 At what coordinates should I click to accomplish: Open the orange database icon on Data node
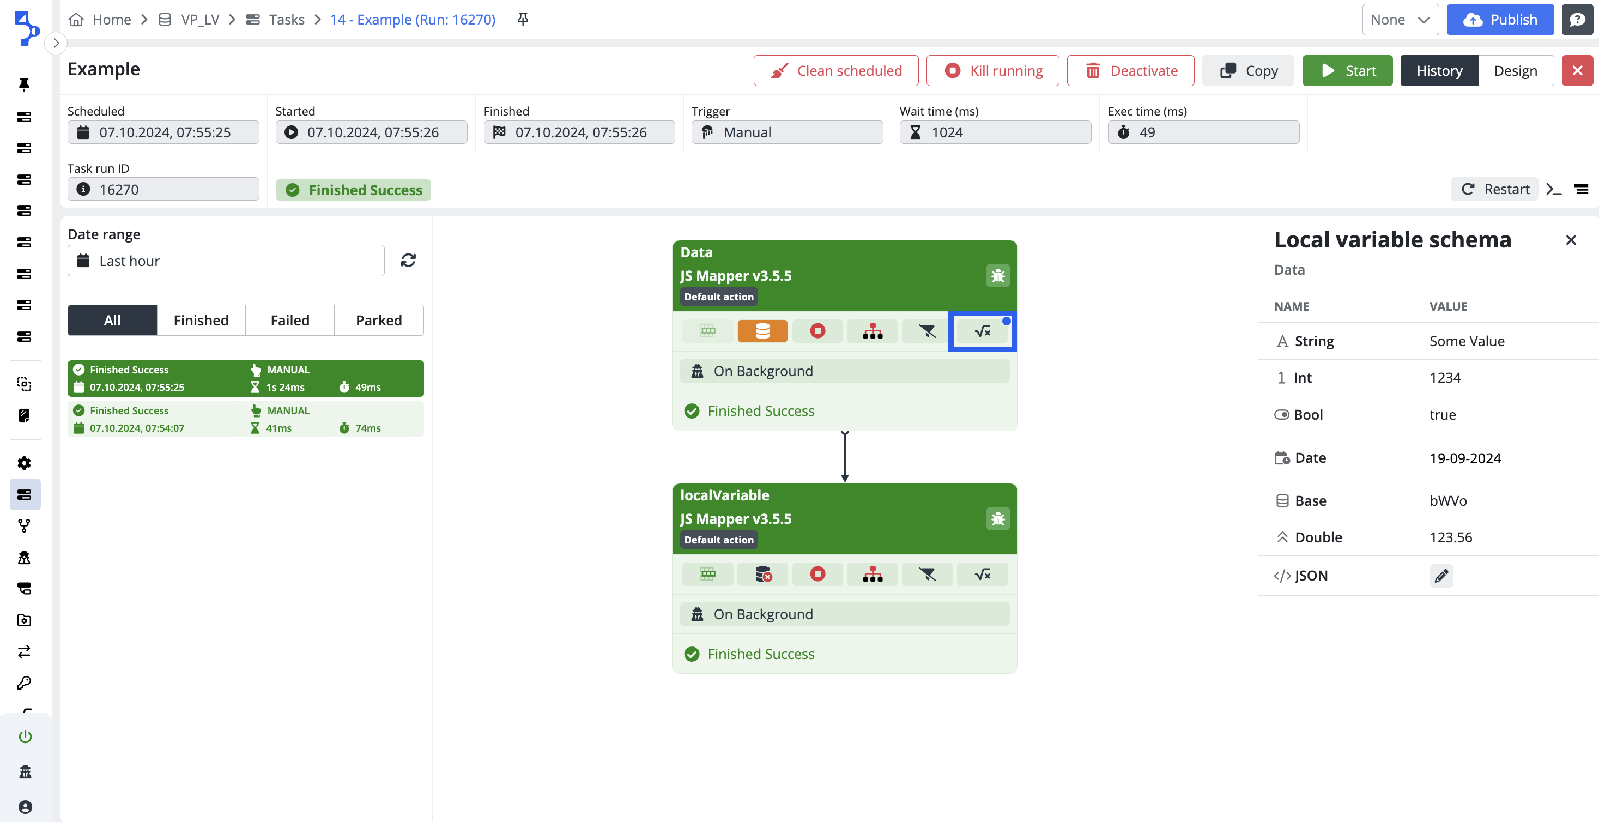coord(762,331)
